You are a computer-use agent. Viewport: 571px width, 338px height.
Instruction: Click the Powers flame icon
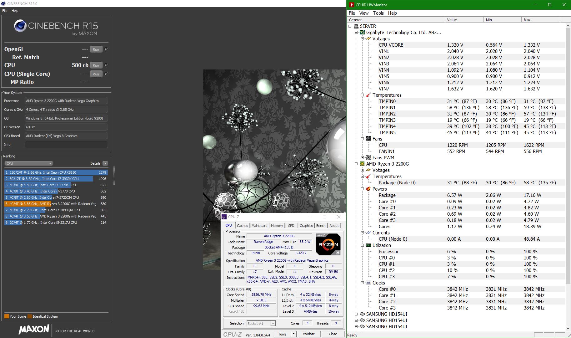click(368, 189)
